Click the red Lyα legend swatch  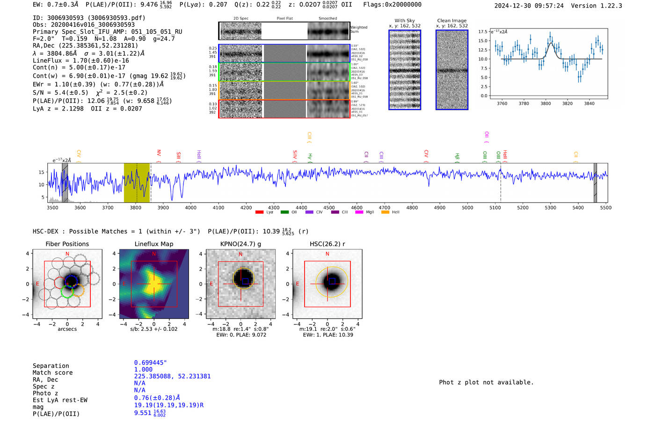259,212
